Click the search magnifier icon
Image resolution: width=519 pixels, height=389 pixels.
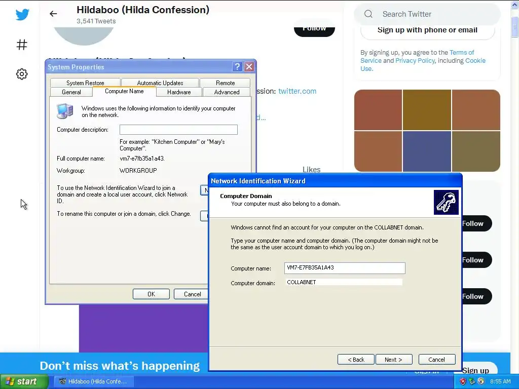(368, 14)
